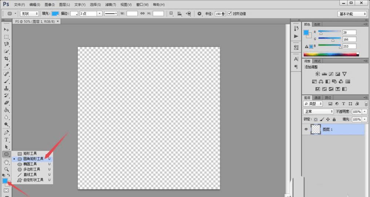Screen dimensions: 370x197
Task: Open the layer 类型 filter dropdown
Action: 313,104
